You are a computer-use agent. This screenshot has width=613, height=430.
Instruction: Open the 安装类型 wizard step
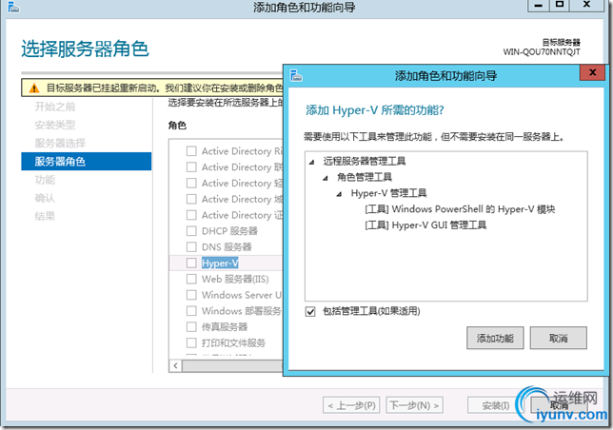(x=55, y=125)
